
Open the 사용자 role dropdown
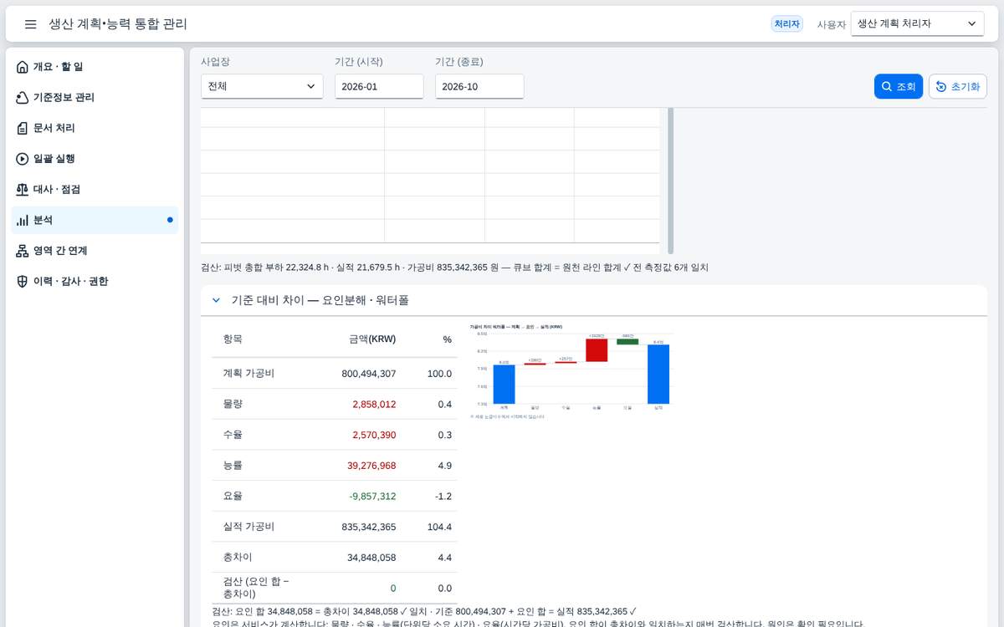coord(918,24)
